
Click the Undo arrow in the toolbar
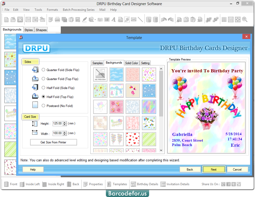point(164,19)
